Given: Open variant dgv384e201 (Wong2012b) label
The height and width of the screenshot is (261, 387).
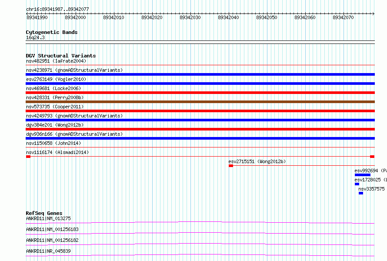Looking at the screenshot, I should pos(55,125).
